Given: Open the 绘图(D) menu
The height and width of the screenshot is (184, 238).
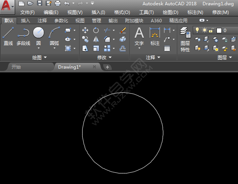Looking at the screenshot, I should pyautogui.click(x=170, y=12).
